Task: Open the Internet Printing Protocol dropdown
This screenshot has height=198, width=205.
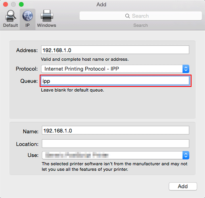Action: 115,69
